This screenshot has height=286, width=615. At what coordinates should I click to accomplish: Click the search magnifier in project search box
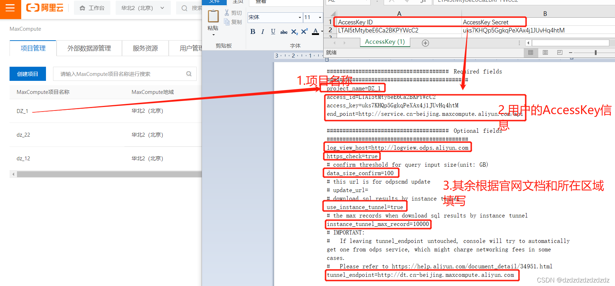pyautogui.click(x=189, y=74)
